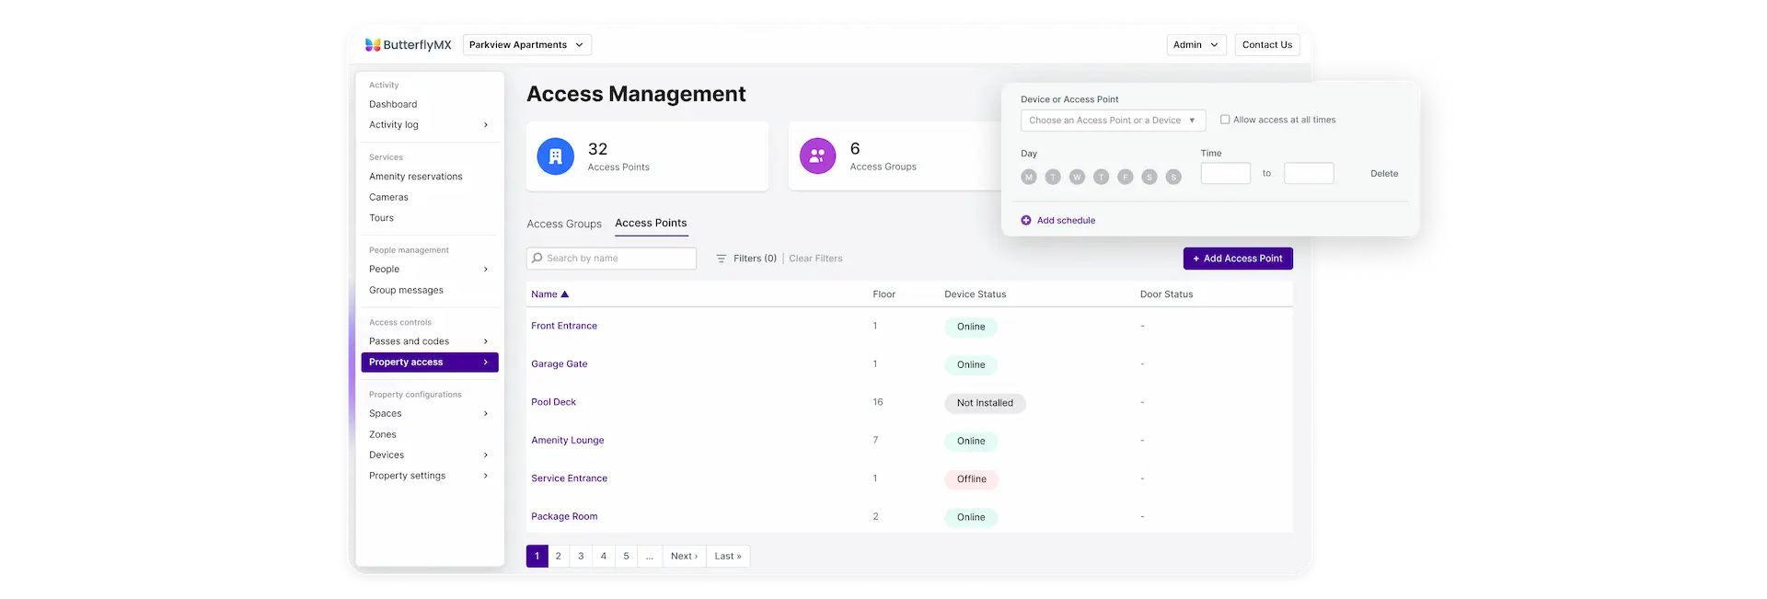Click the Offline status badge for Service Entrance
This screenshot has width=1767, height=599.
[971, 479]
